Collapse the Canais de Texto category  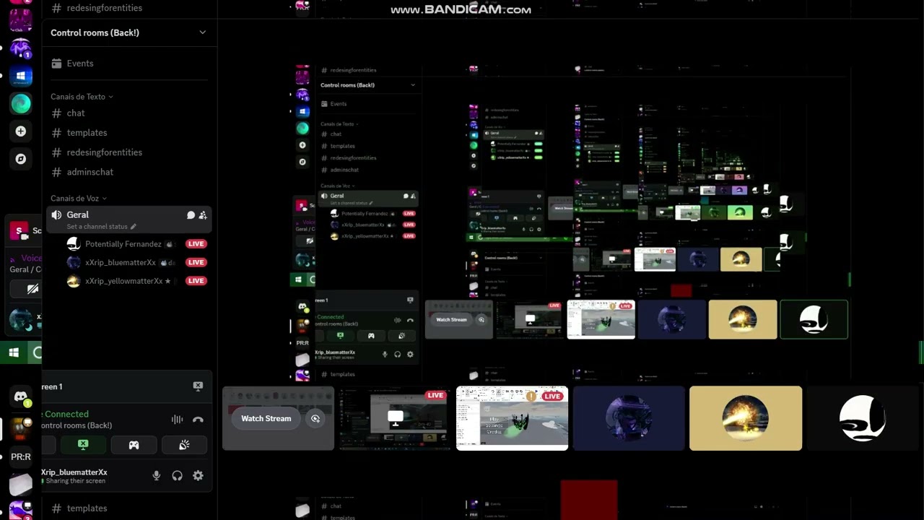(x=82, y=97)
